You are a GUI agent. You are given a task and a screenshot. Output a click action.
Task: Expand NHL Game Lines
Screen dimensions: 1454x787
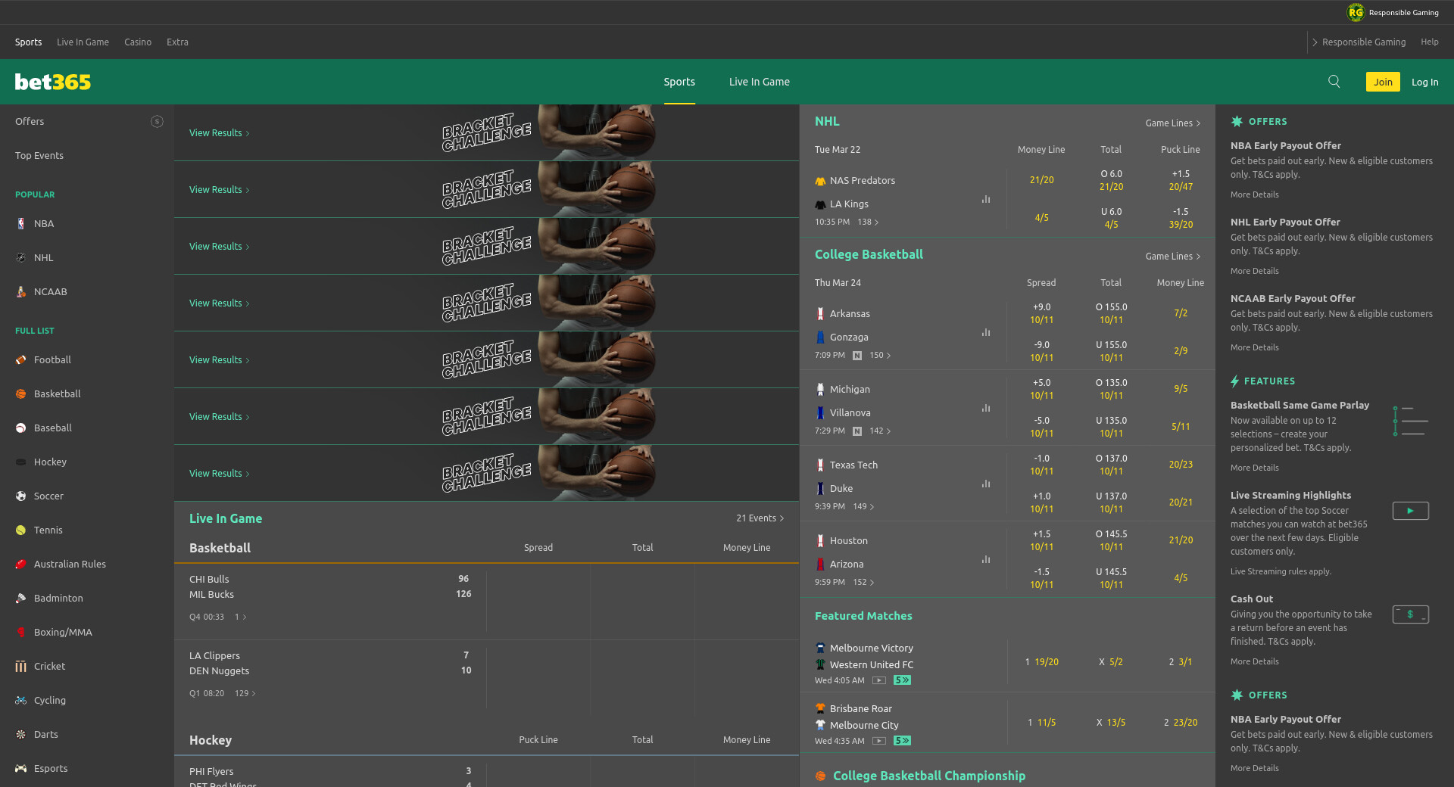(1172, 123)
